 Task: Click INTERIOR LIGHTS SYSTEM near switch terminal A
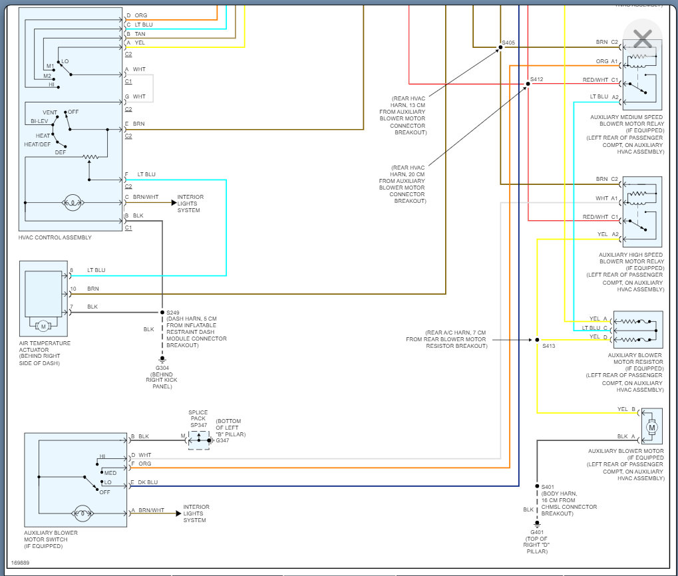pos(196,513)
